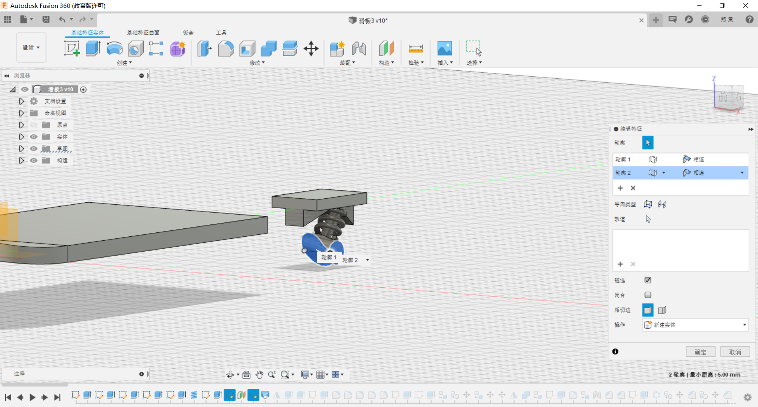The image size is (758, 407).
Task: Uncheck the 链选 checkbox
Action: point(648,280)
